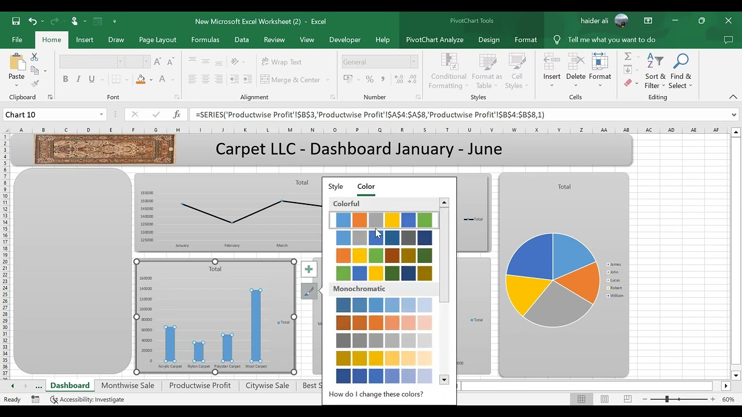Toggle Underline formatting
This screenshot has width=742, height=417.
point(92,79)
